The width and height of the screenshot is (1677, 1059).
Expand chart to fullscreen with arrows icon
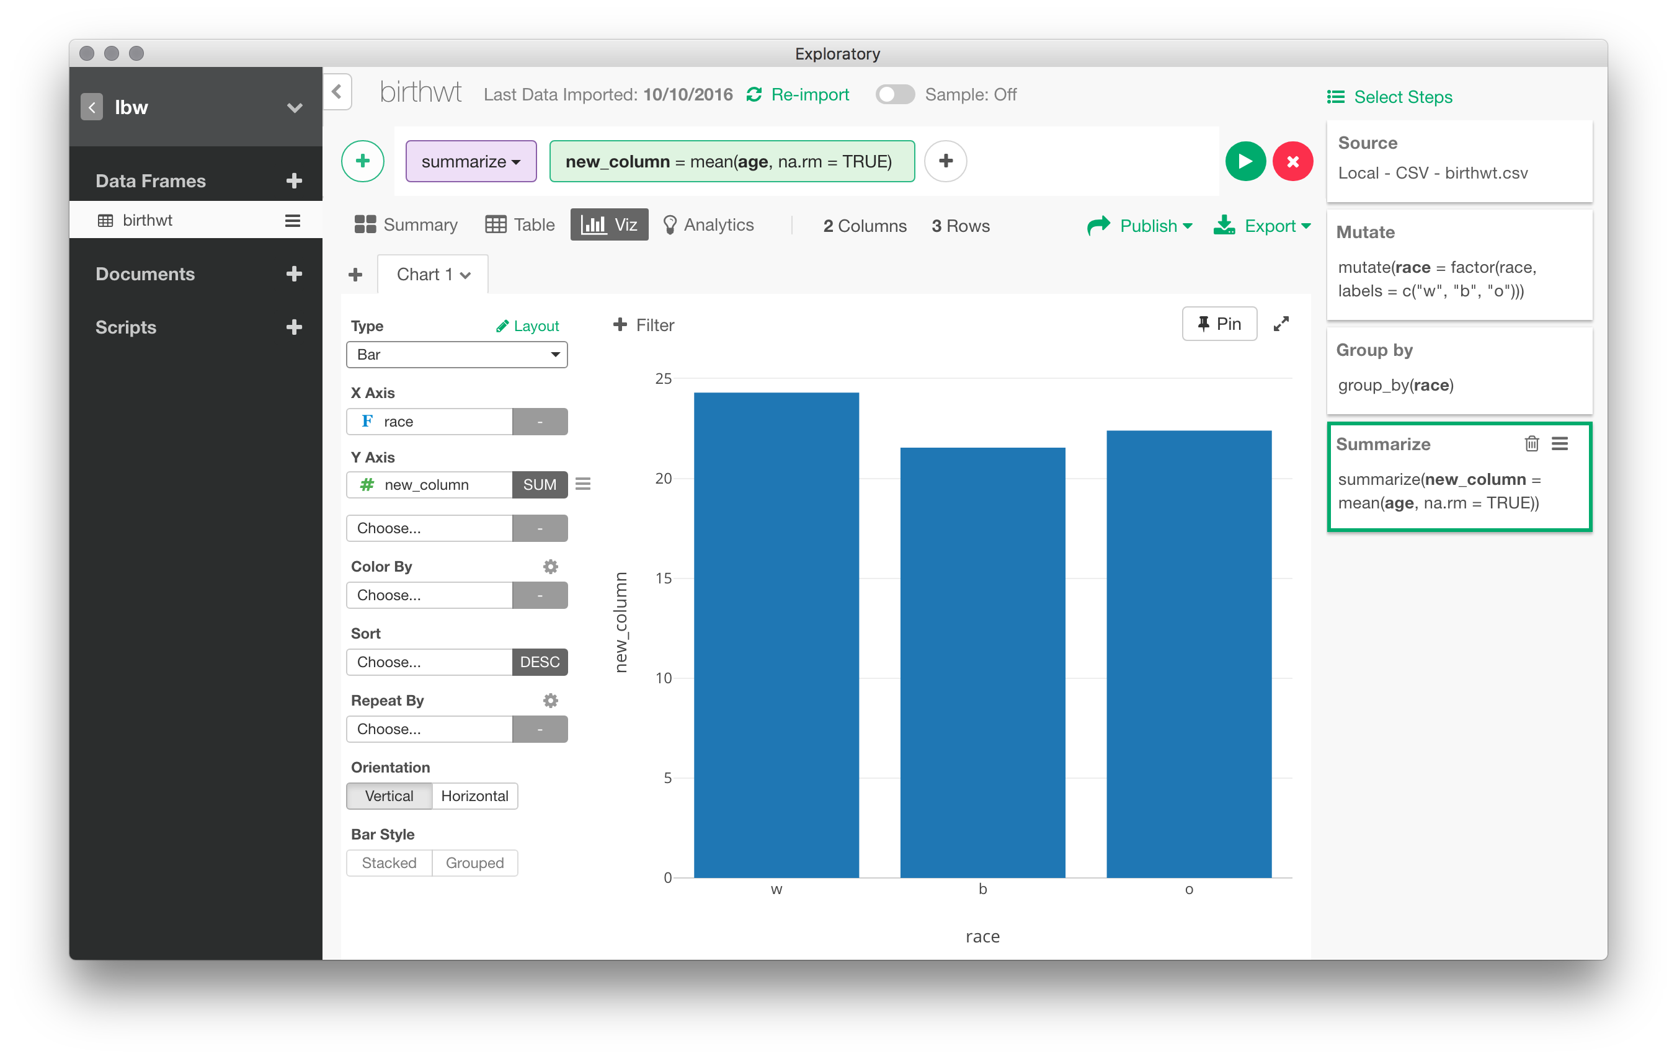tap(1281, 324)
